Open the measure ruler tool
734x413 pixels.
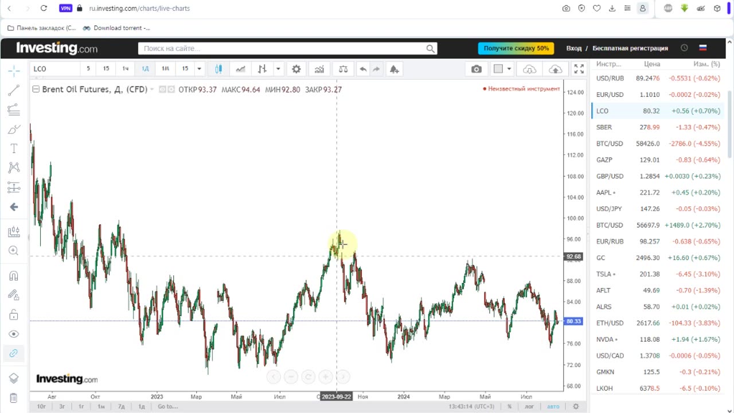pyautogui.click(x=14, y=232)
